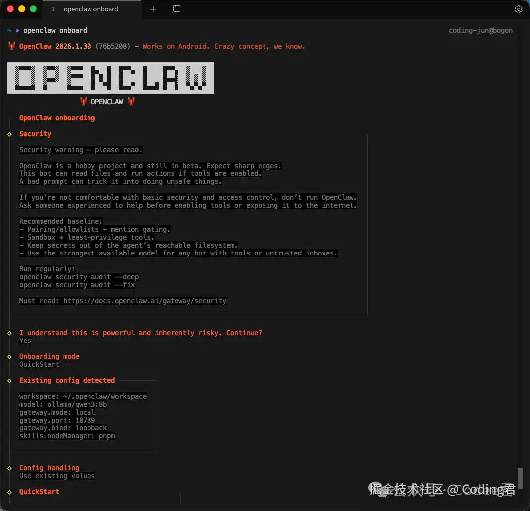Click the 'gateway.bind: loopback' line

[63, 428]
